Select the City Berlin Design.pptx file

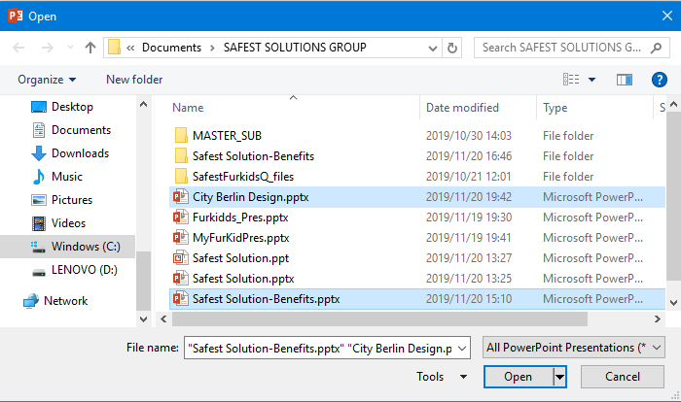(x=250, y=197)
